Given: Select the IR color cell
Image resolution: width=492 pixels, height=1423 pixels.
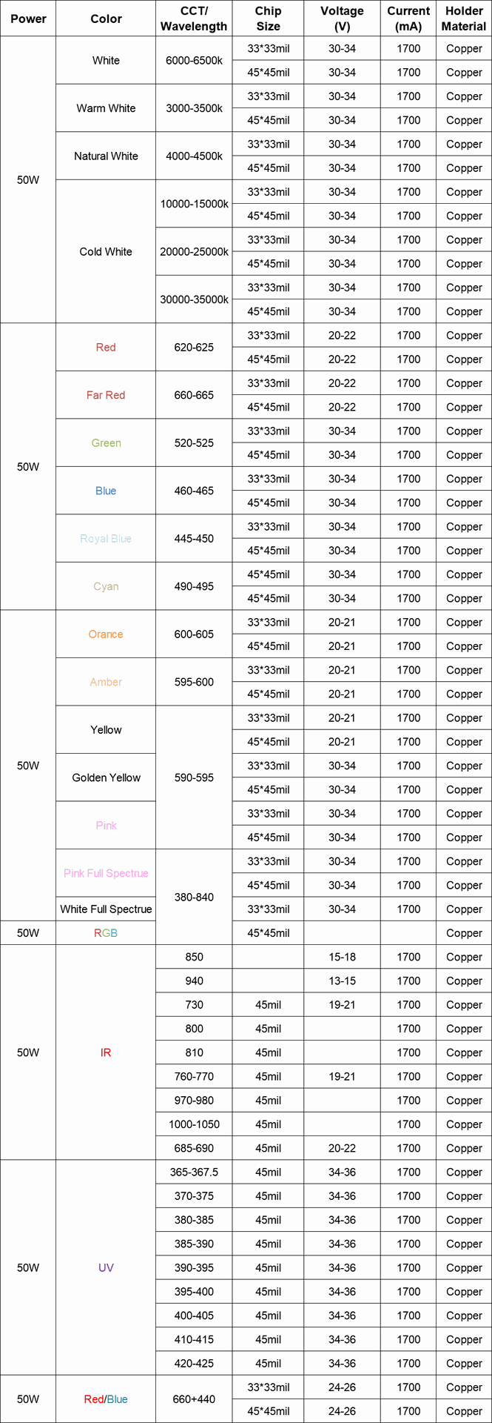Looking at the screenshot, I should tap(106, 1052).
